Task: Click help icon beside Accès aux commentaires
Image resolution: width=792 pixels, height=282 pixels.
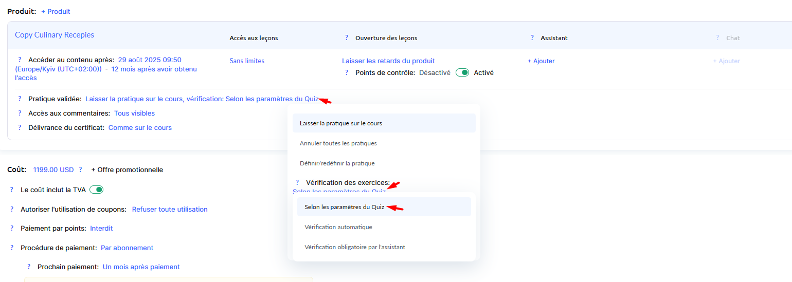Action: pos(20,114)
